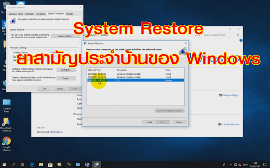Focus the Search Control Panel field
This screenshot has width=270, height=168.
[x=221, y=35]
